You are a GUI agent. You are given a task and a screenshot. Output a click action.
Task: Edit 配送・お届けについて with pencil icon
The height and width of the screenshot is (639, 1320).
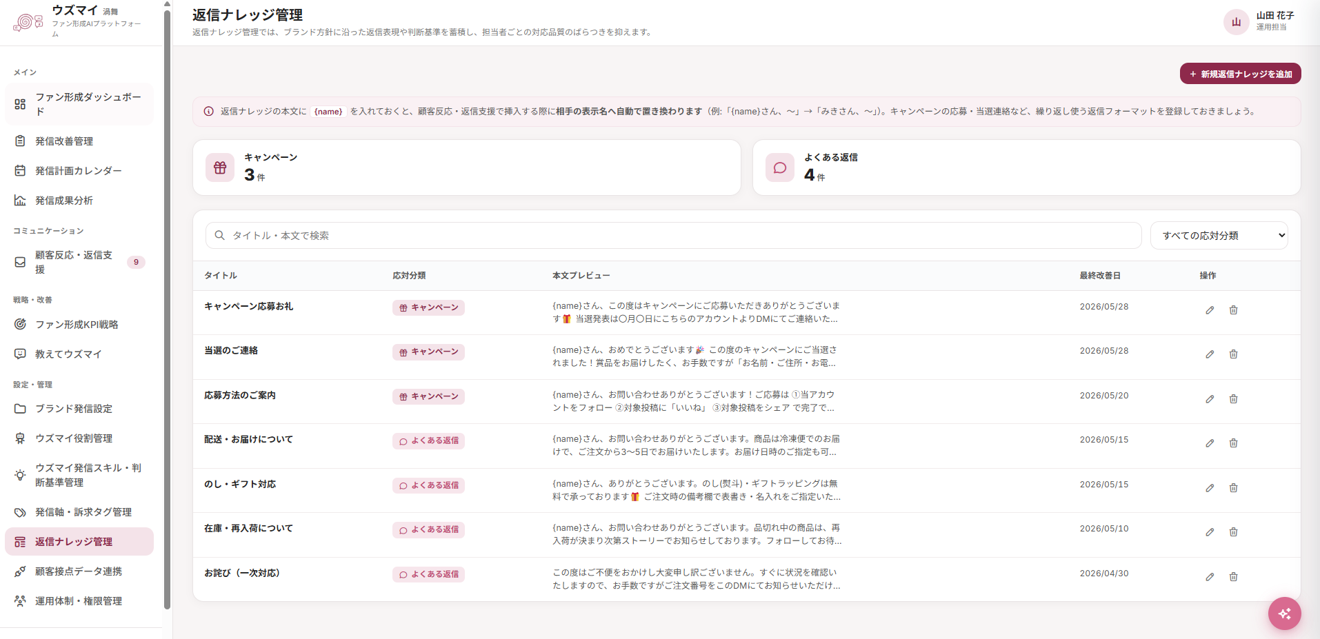coord(1210,443)
